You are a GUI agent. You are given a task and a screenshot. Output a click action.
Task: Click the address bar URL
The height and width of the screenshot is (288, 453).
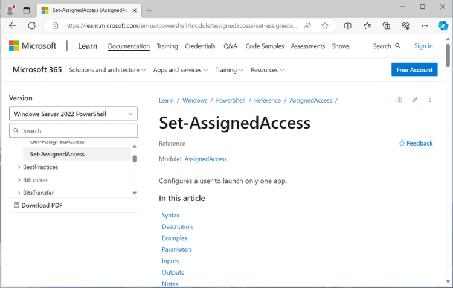point(181,26)
